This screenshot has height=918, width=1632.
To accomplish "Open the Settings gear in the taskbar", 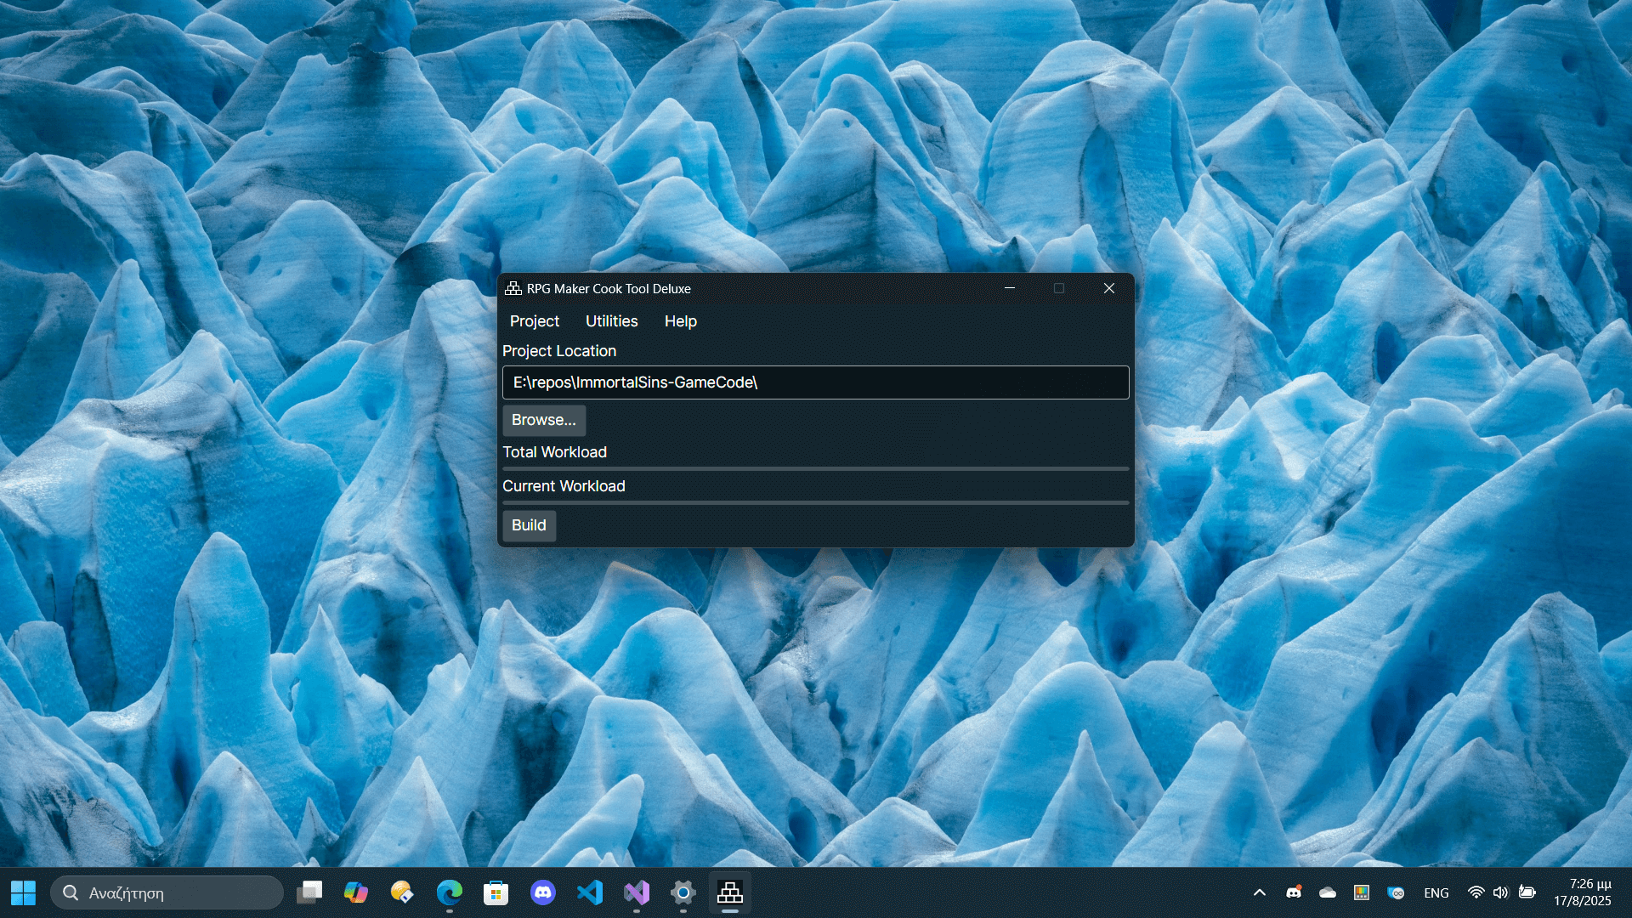I will 683,892.
